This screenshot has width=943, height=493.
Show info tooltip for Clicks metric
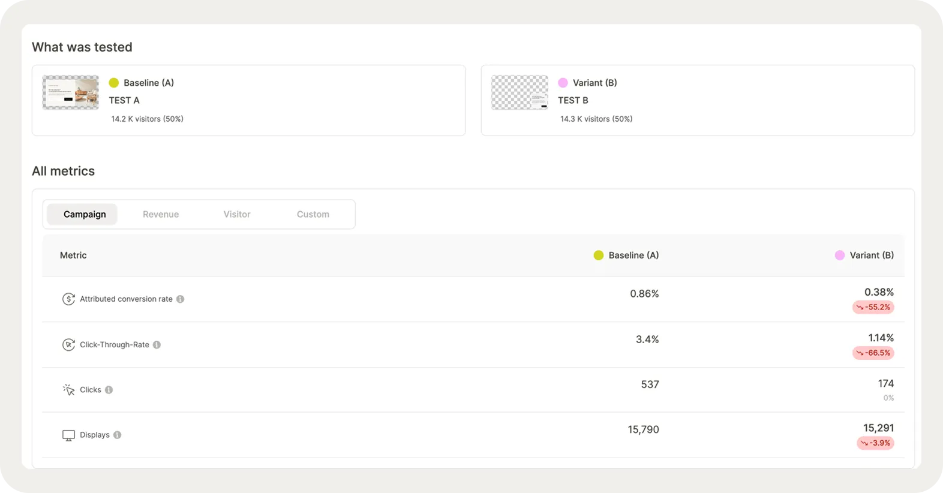[x=109, y=390]
